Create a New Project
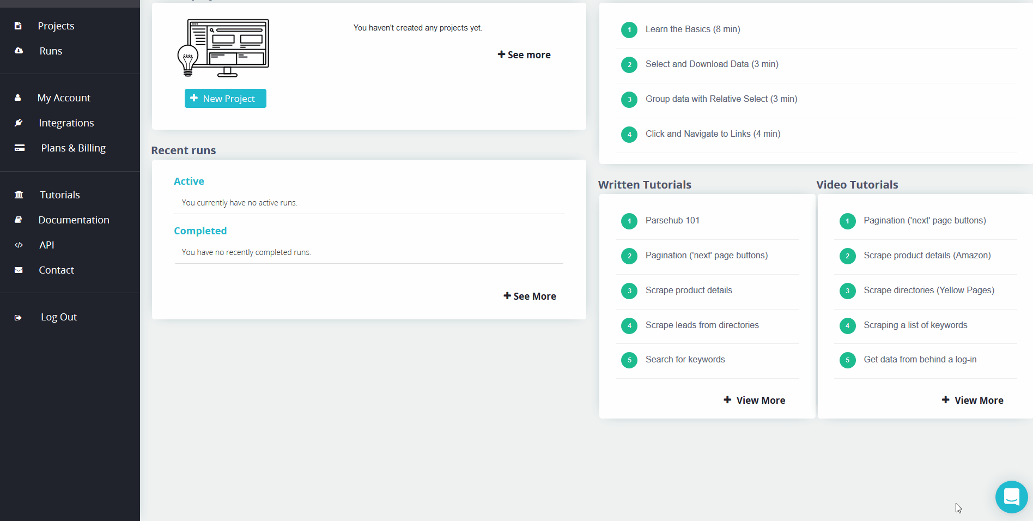This screenshot has height=521, width=1033. 226,98
